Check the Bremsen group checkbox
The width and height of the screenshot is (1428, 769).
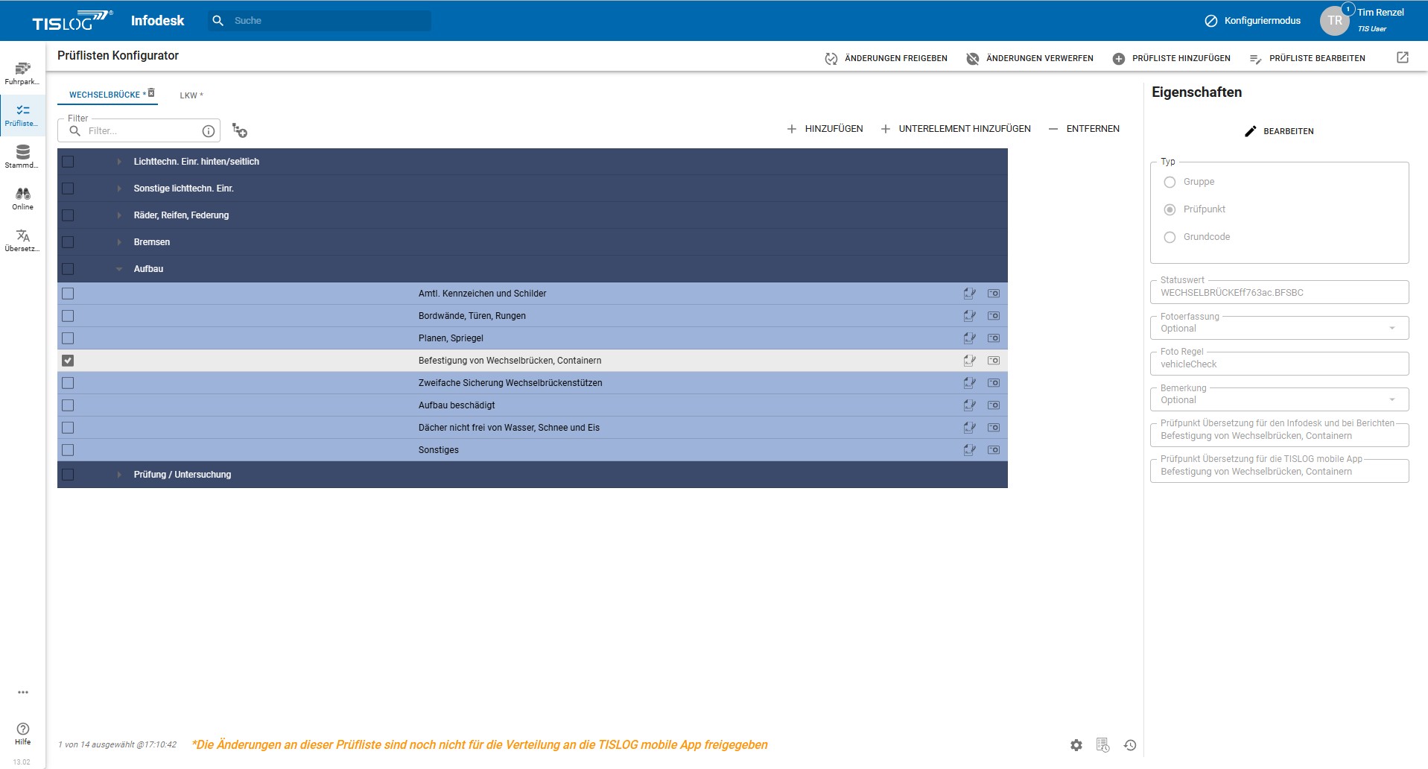coord(68,242)
